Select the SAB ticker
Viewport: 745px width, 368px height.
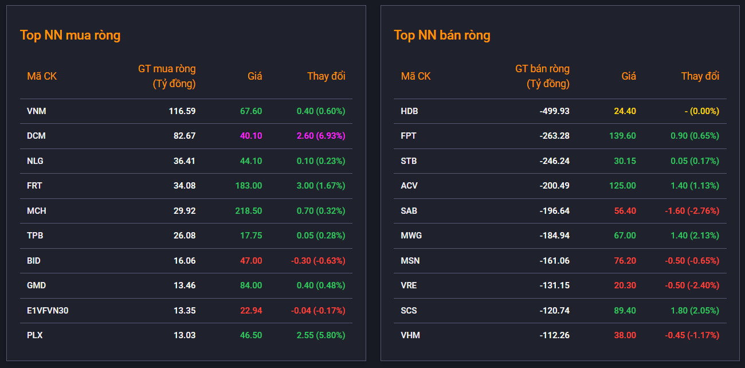pos(409,211)
